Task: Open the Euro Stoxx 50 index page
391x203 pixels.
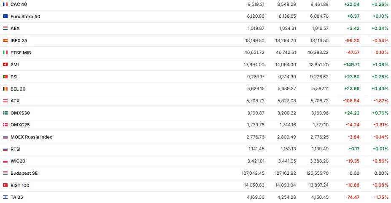Action: click(x=25, y=16)
